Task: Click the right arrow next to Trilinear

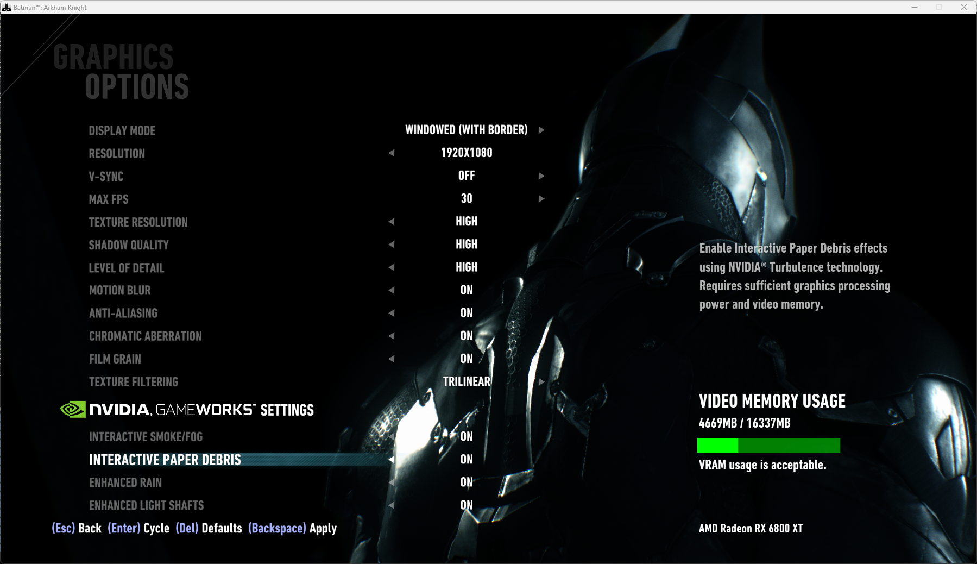Action: 541,381
